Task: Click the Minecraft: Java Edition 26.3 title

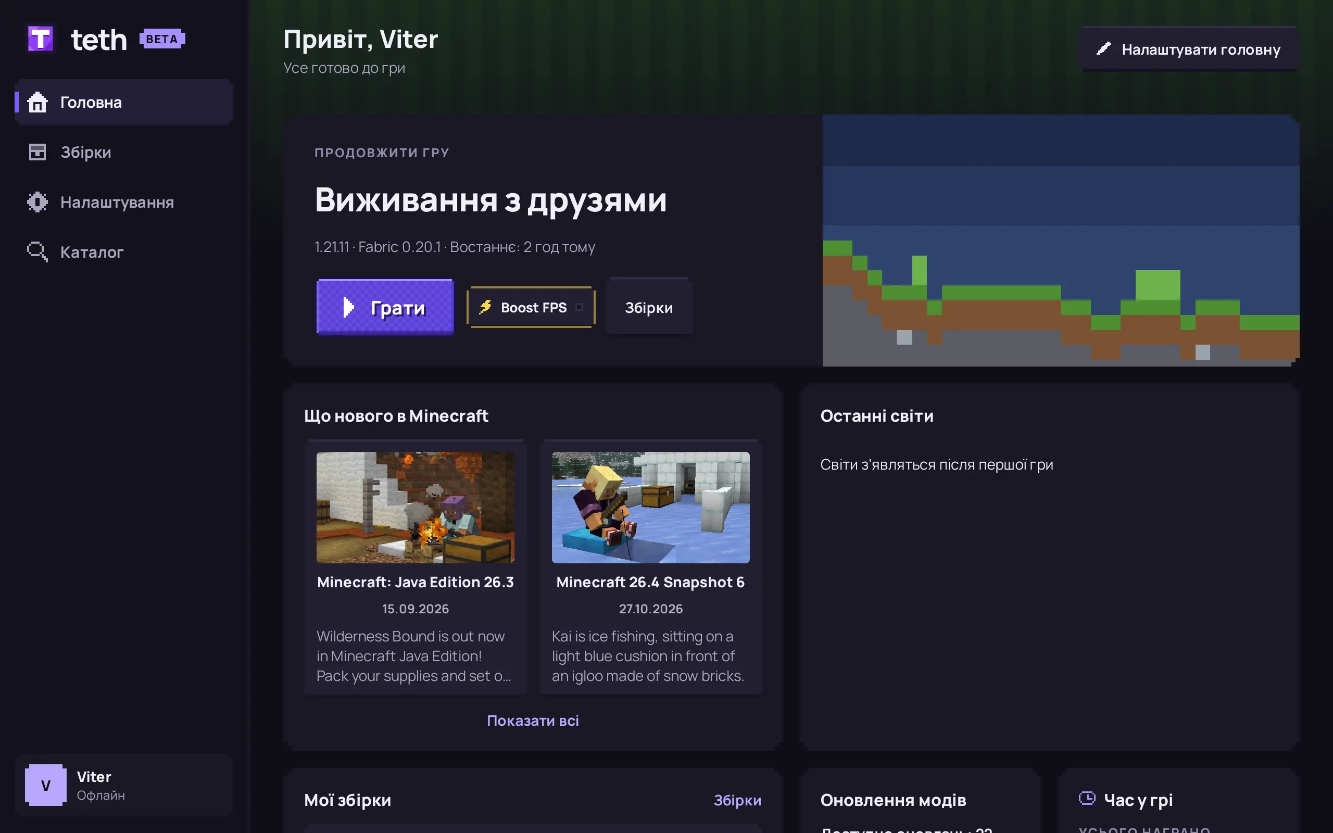Action: [416, 582]
